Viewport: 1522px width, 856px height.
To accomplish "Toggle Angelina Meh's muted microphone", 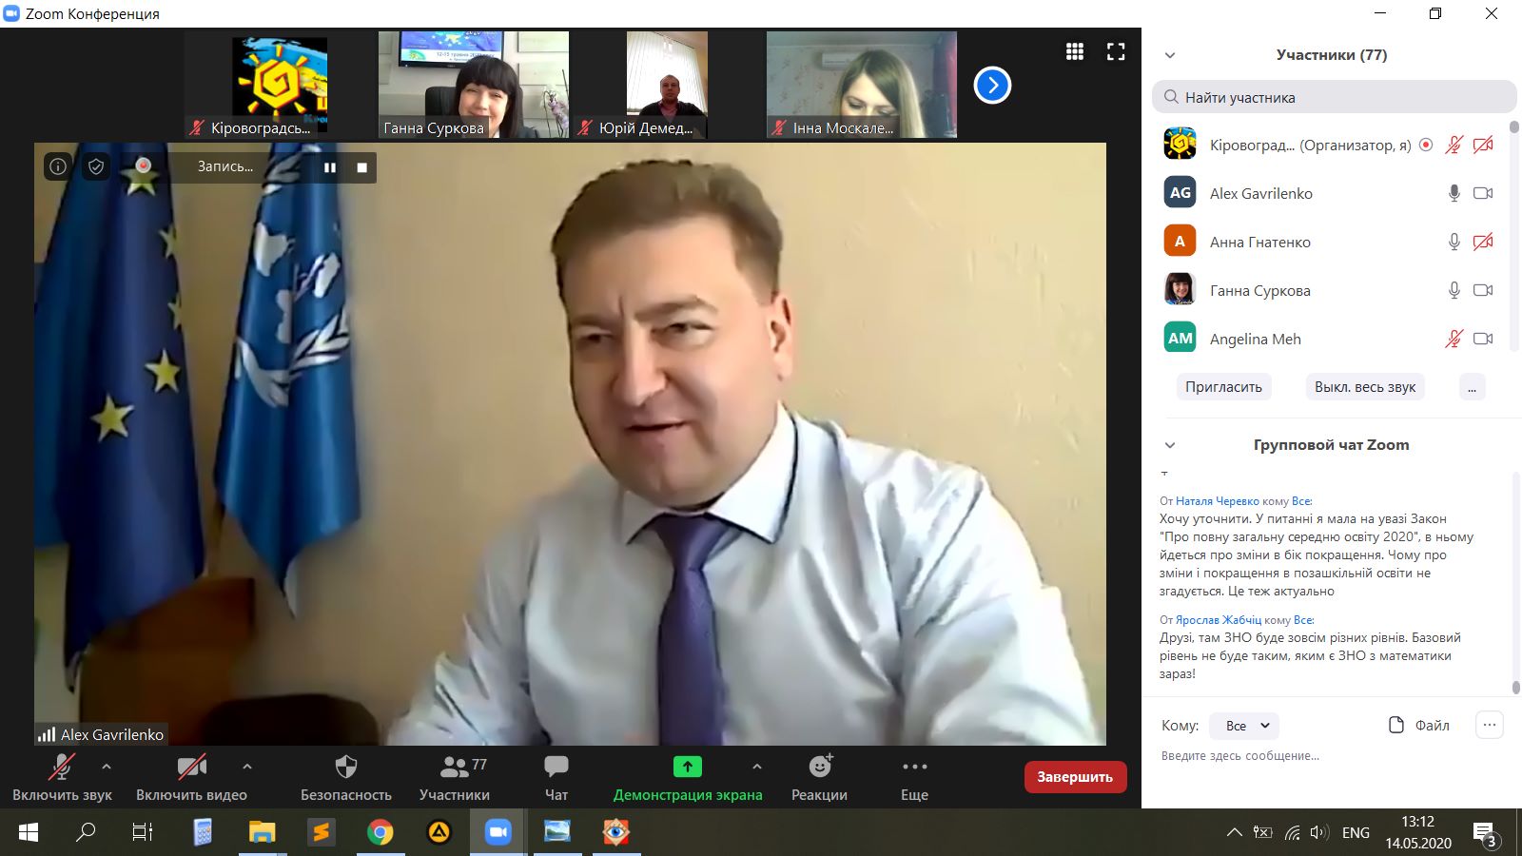I will (x=1454, y=339).
